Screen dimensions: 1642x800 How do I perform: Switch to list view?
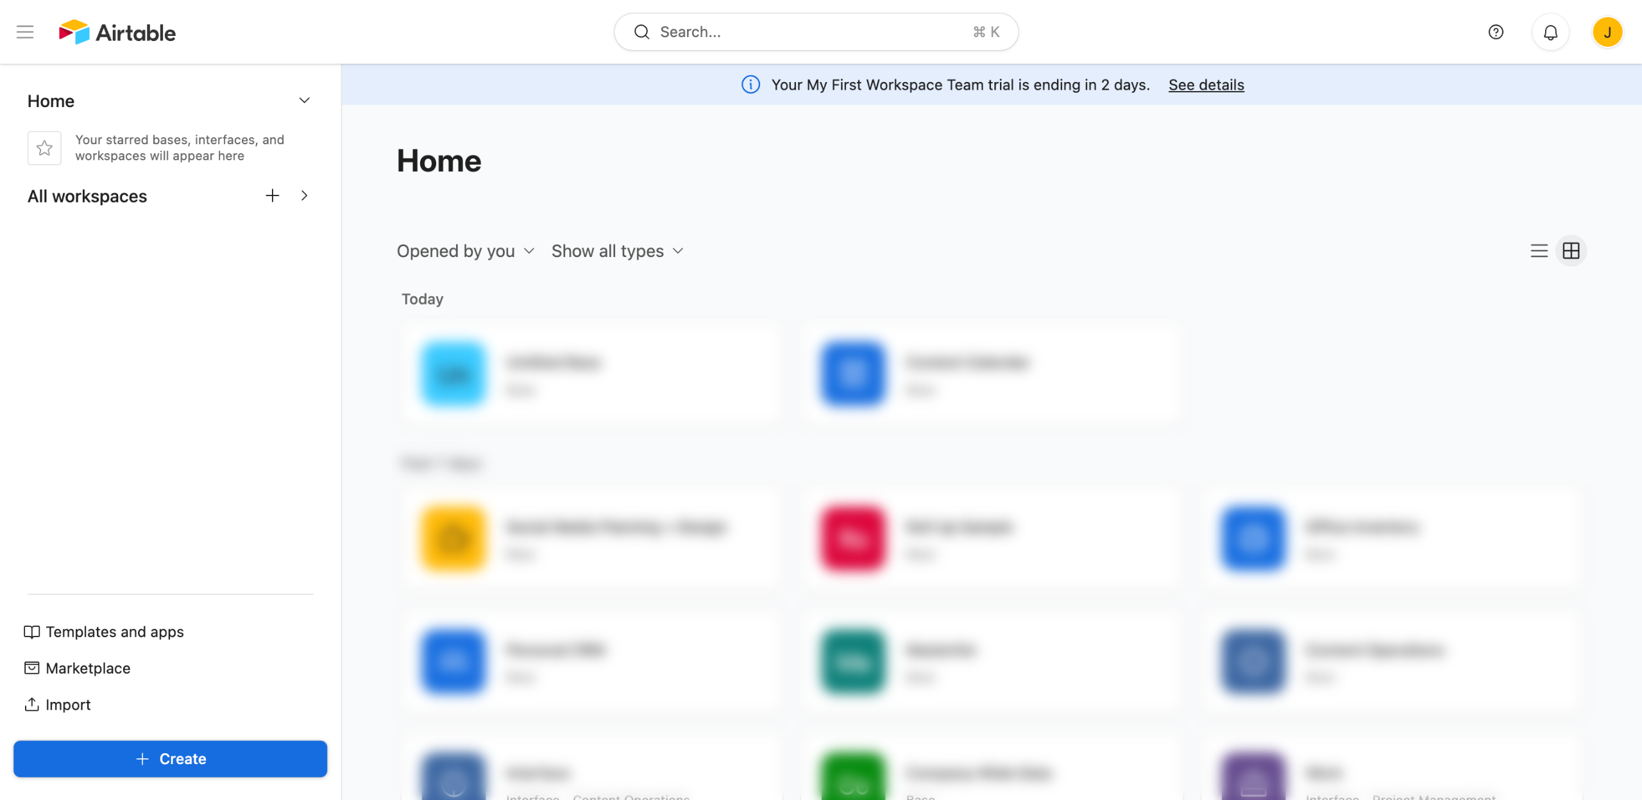[1539, 251]
